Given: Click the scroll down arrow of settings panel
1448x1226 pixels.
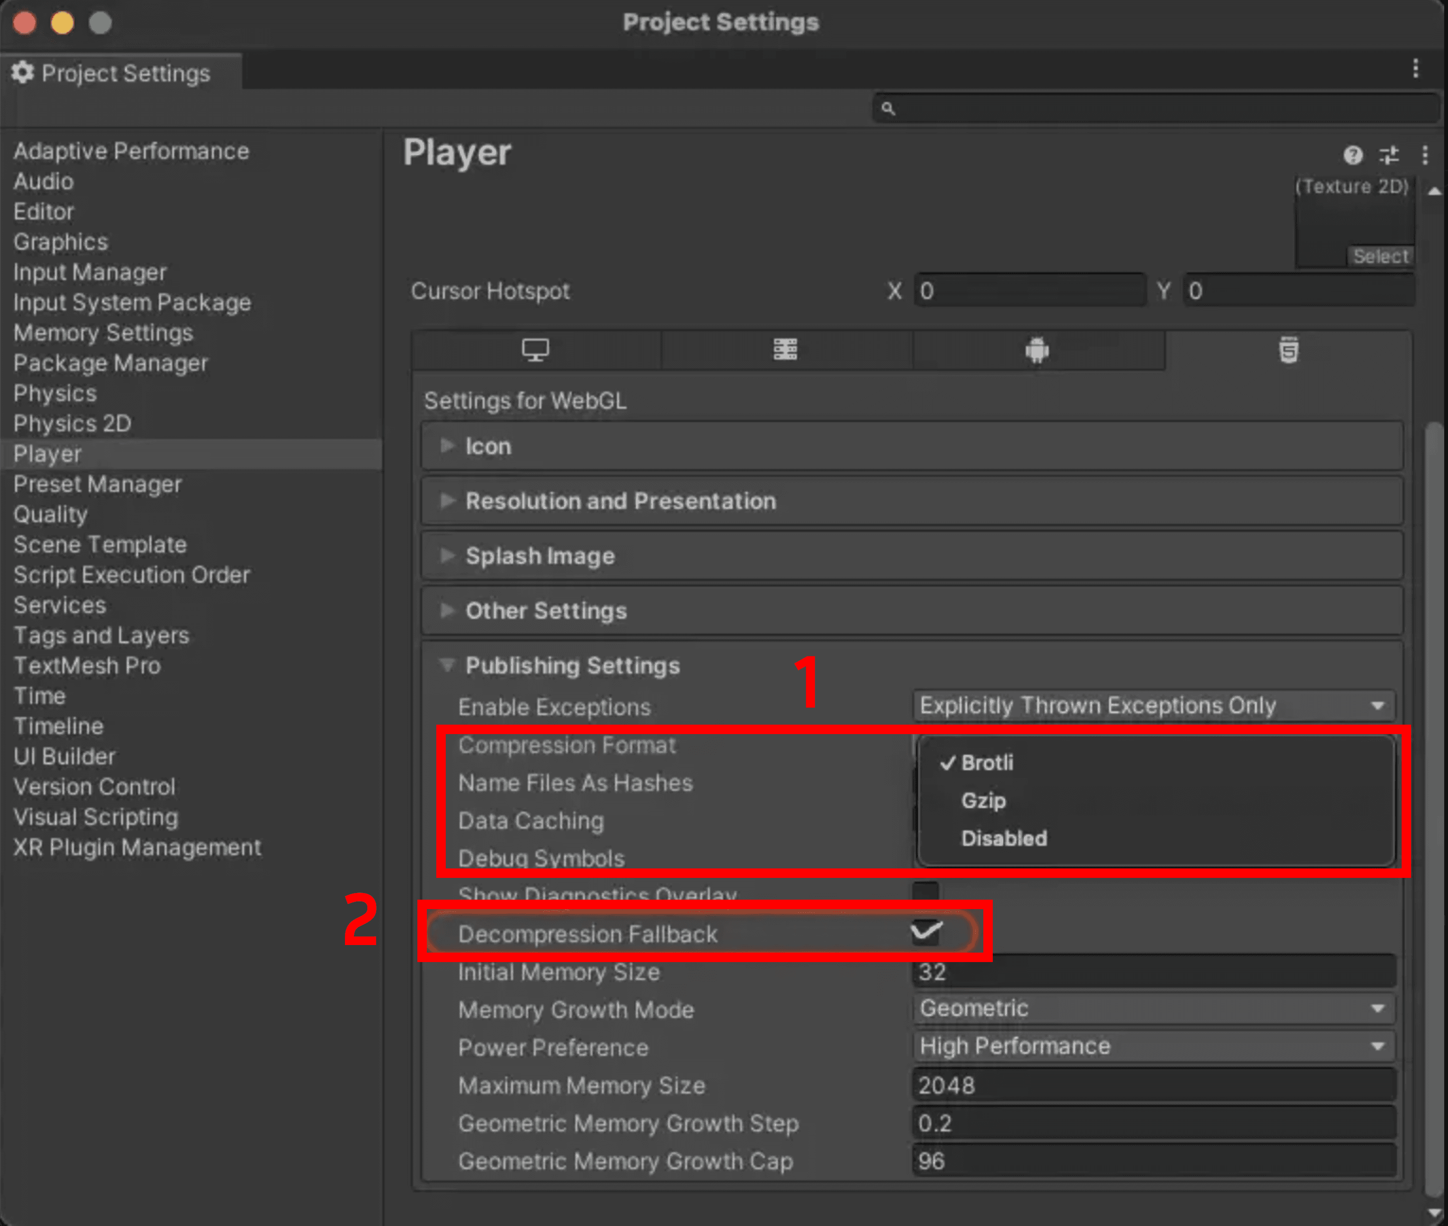Looking at the screenshot, I should click(1433, 1214).
